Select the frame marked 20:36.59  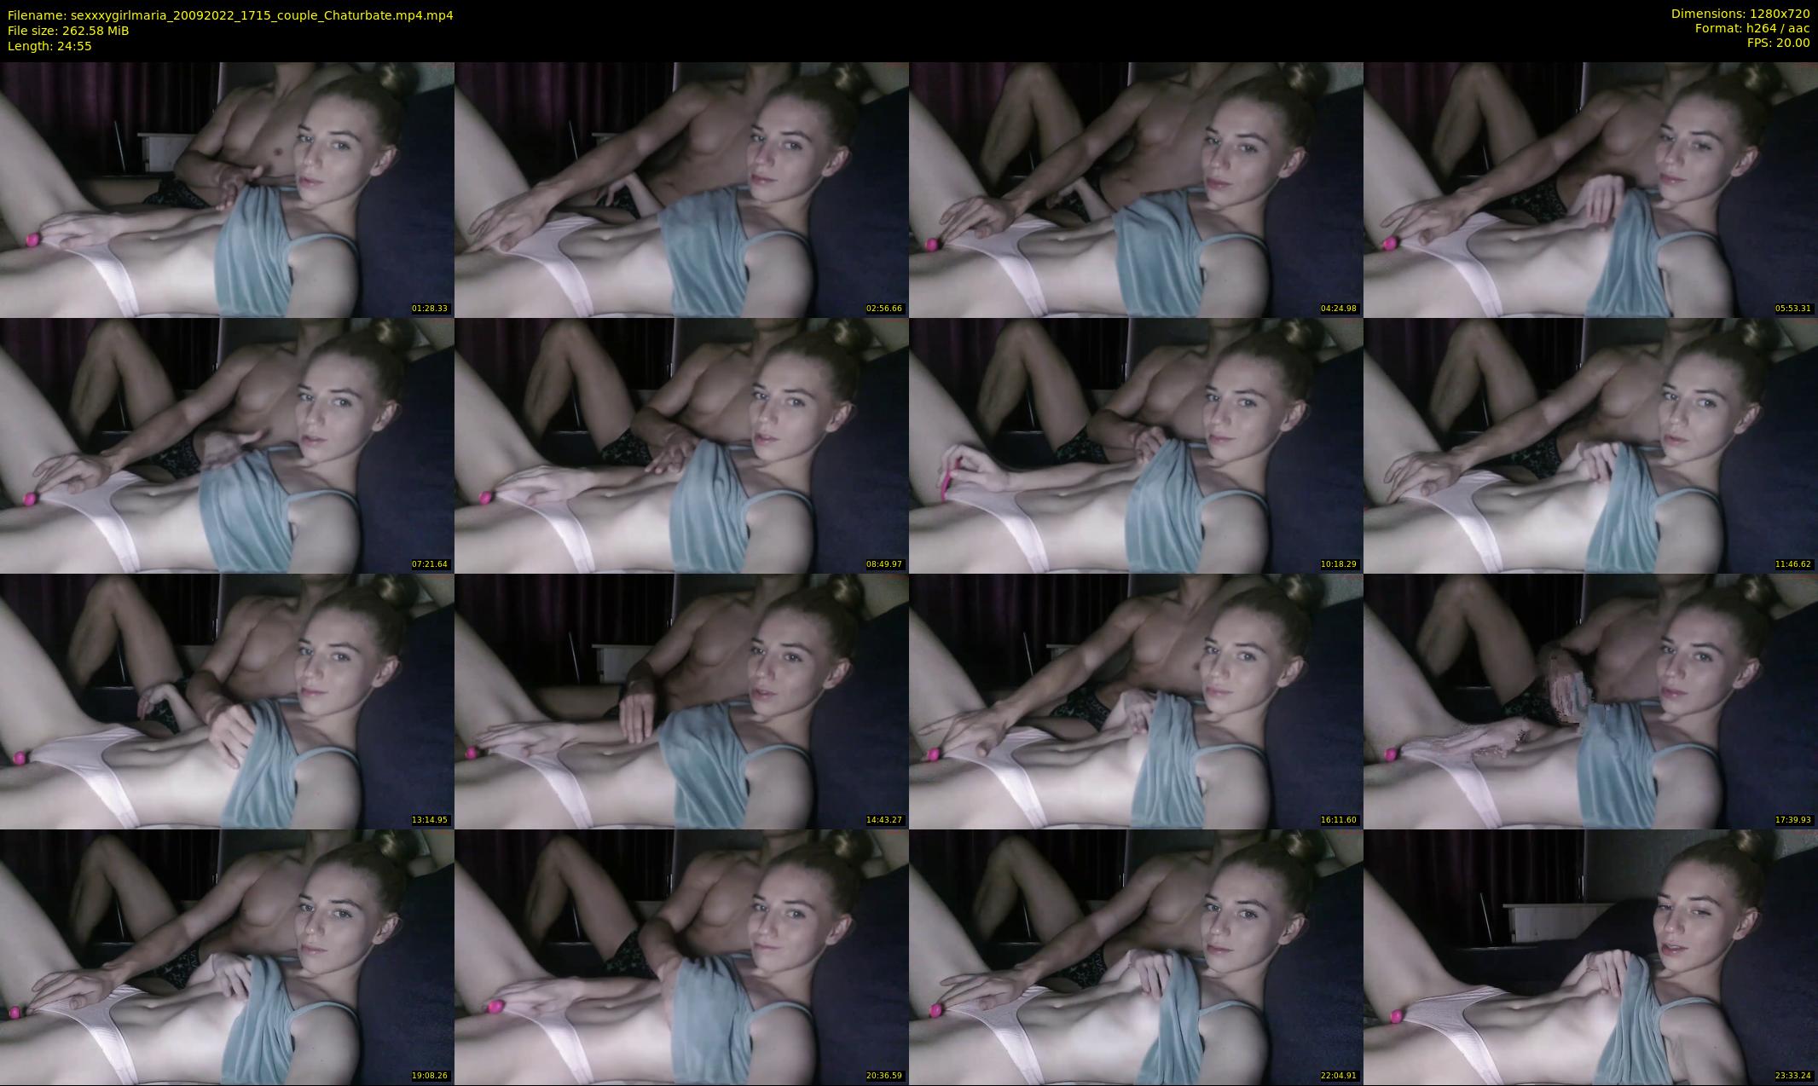681,956
